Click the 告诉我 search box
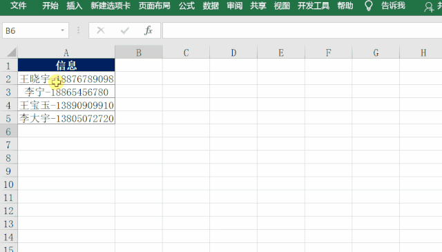 [x=393, y=6]
